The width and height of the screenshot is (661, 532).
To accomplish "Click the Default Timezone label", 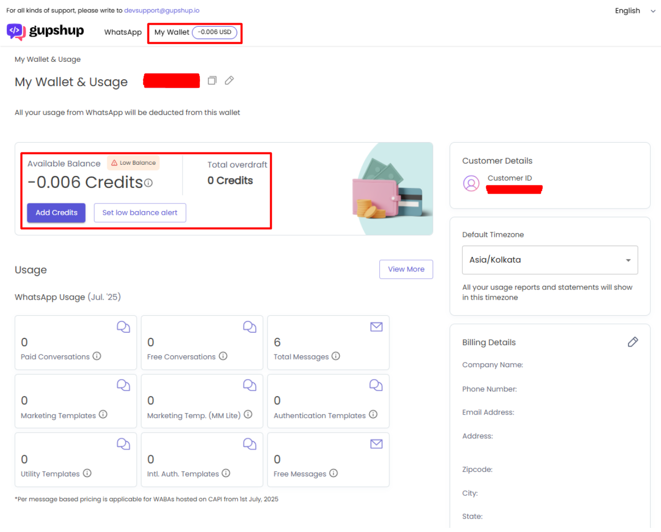I will click(493, 234).
